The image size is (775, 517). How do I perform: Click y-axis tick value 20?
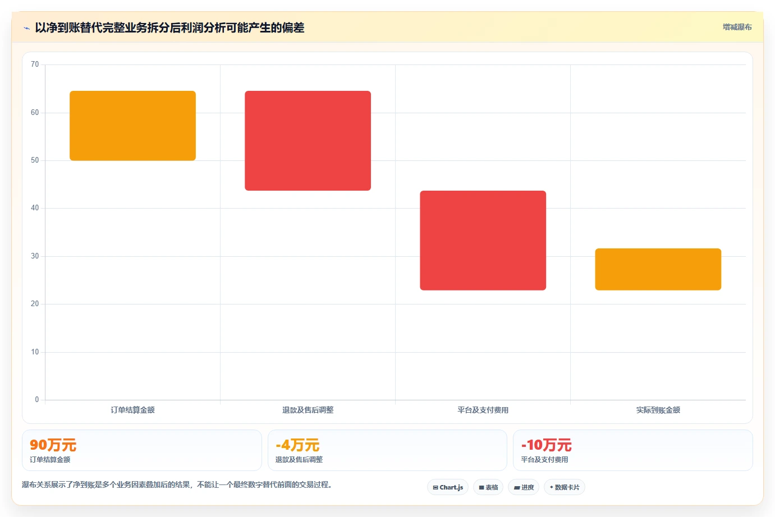pyautogui.click(x=35, y=304)
